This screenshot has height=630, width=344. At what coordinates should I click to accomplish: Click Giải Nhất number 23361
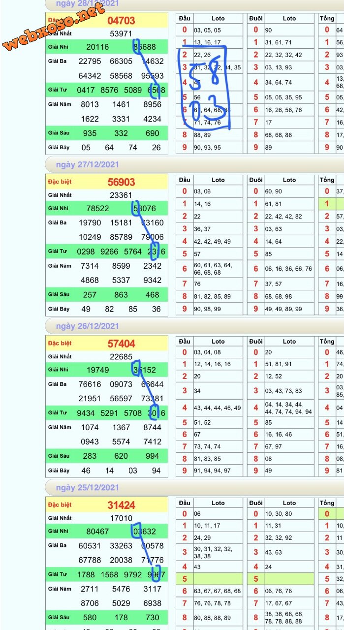[121, 195]
